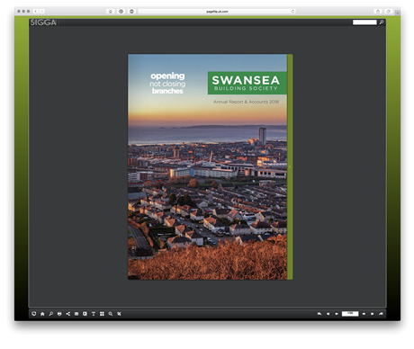The width and height of the screenshot is (414, 349).
Task: Click the home icon in the bottom toolbar
Action: tap(42, 314)
